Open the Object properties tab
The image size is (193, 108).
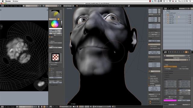tap(175, 52)
